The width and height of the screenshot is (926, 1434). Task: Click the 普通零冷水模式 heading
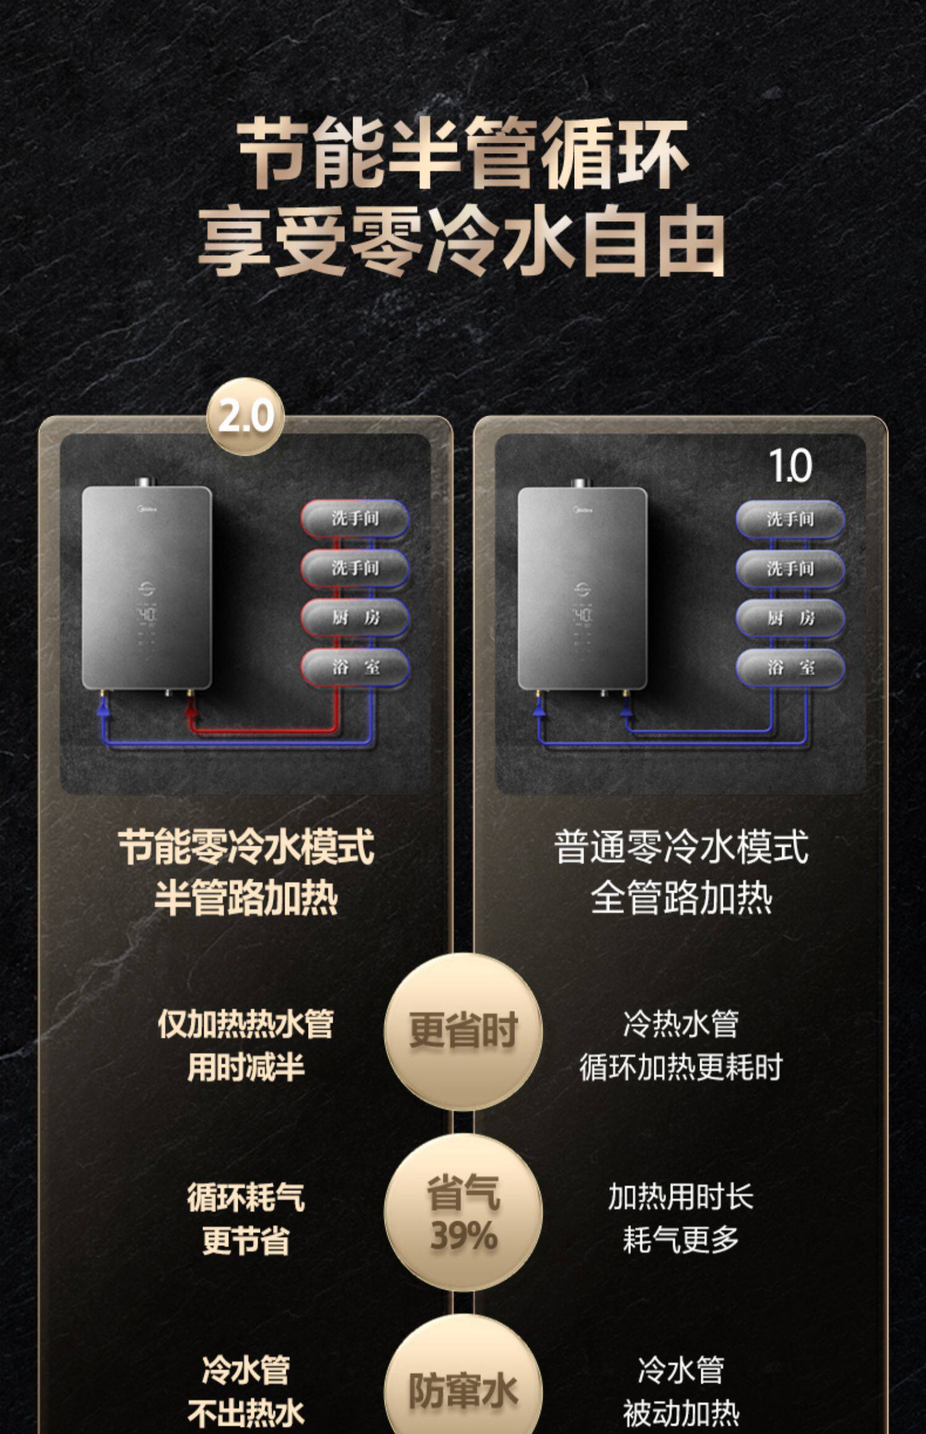click(x=681, y=847)
